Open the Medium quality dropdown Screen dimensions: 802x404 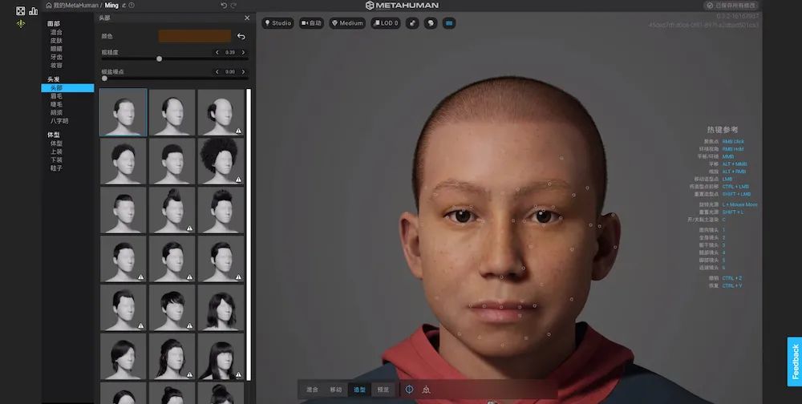point(347,23)
